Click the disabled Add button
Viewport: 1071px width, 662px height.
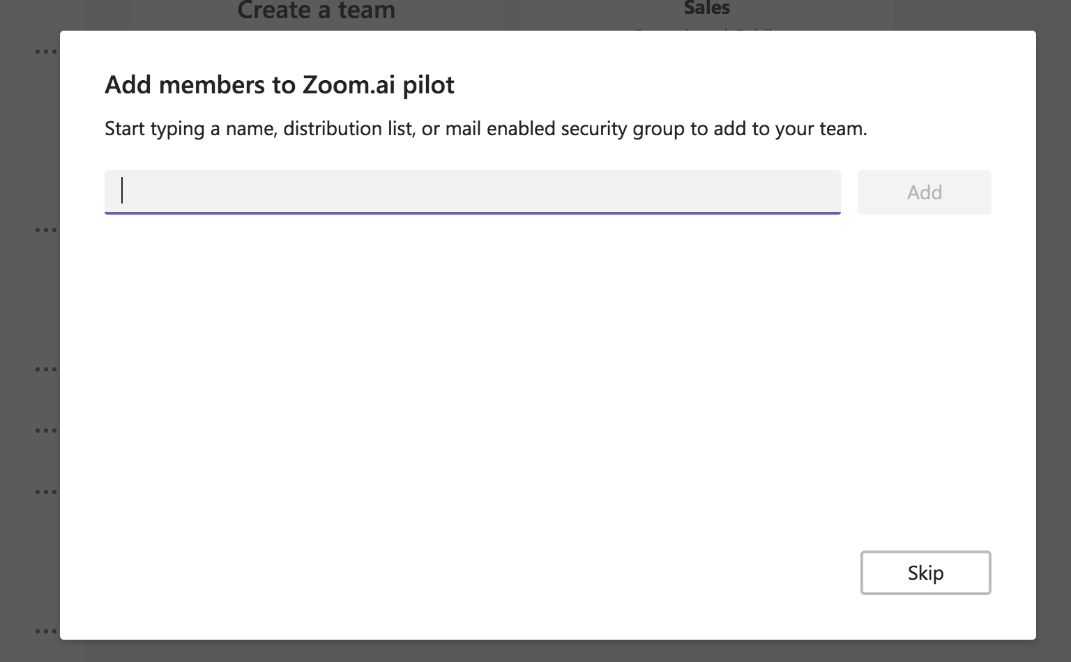[924, 192]
